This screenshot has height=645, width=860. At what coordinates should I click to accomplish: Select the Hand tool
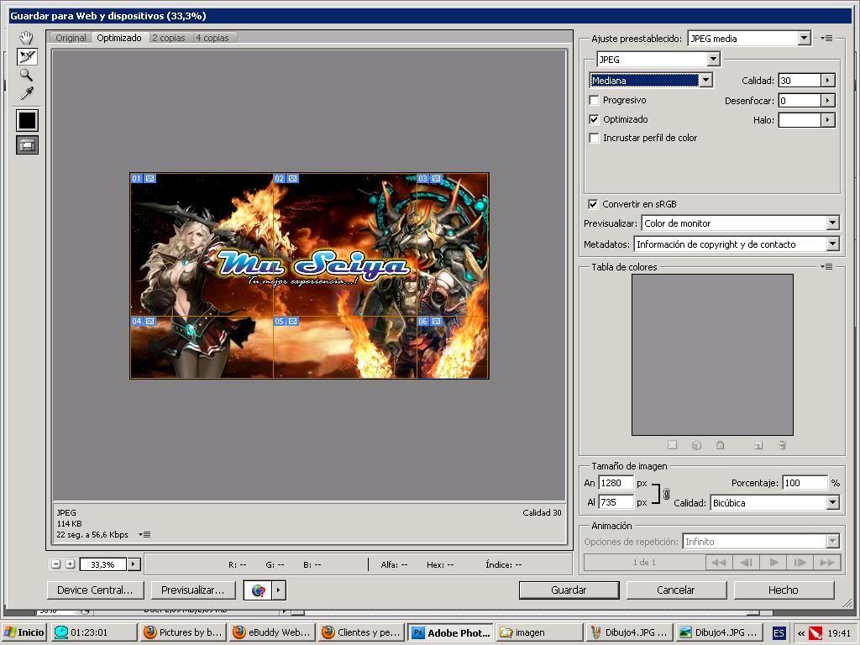pyautogui.click(x=26, y=38)
